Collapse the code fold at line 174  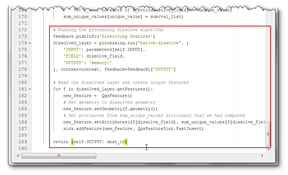[30, 43]
